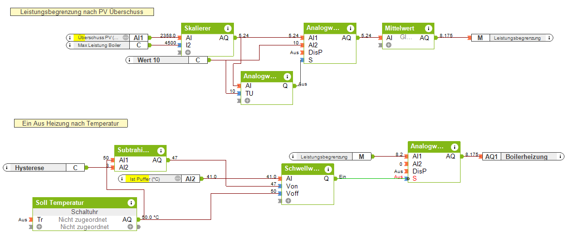The image size is (585, 245).
Task: Select the Hysterese constant
Action: (x=44, y=168)
